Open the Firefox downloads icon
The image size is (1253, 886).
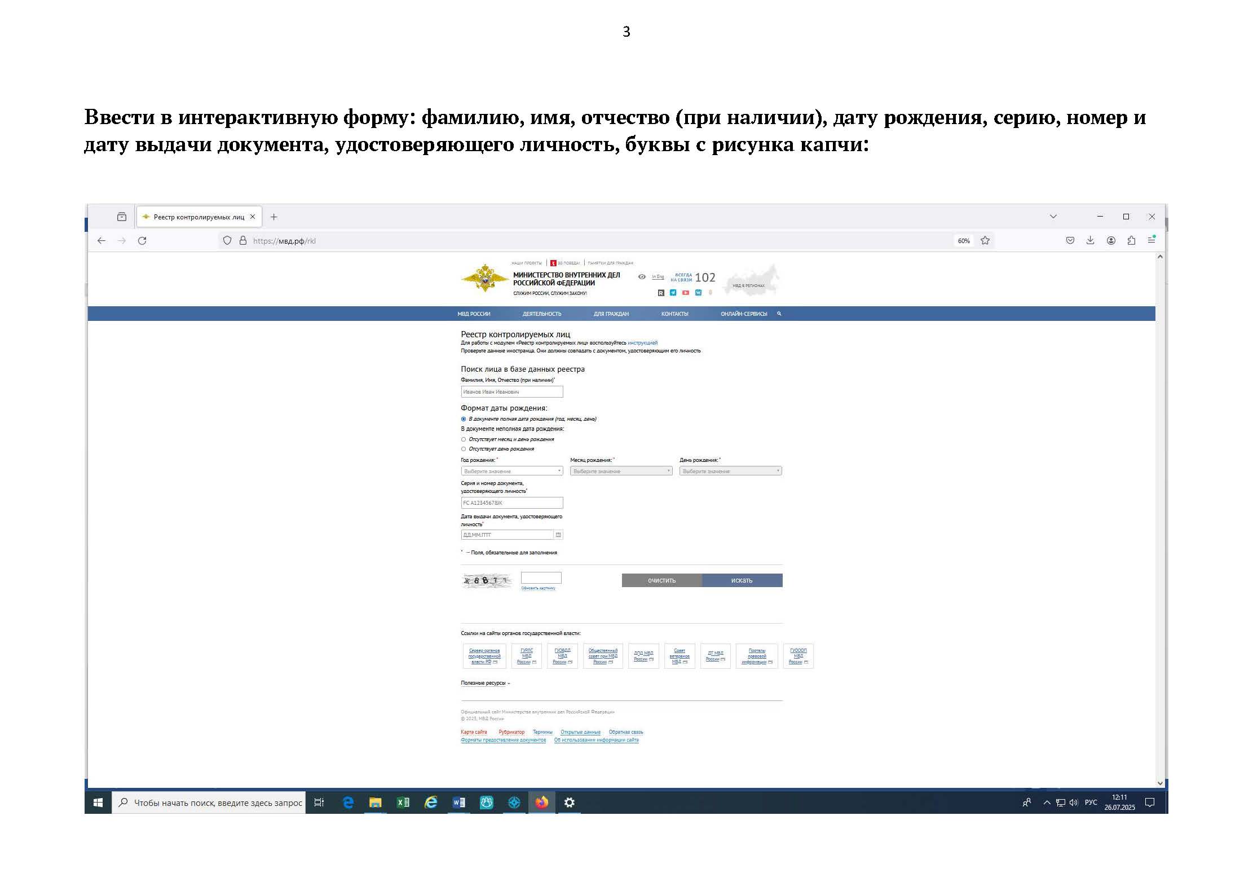(x=1090, y=241)
